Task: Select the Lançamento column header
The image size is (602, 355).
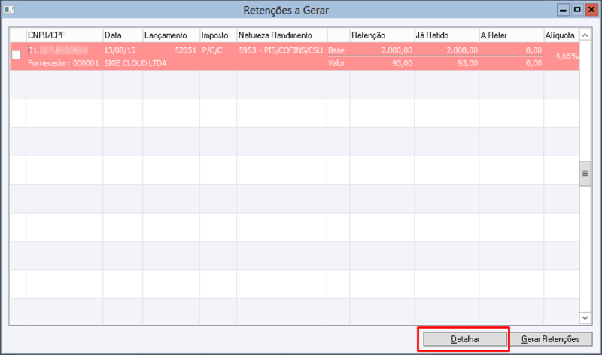Action: coord(172,35)
